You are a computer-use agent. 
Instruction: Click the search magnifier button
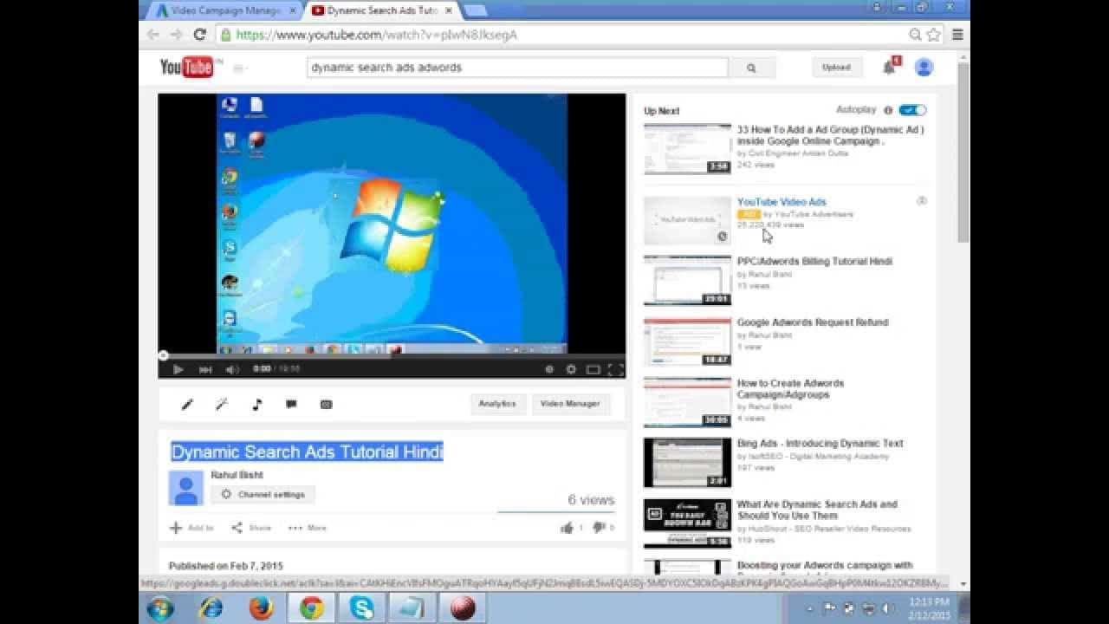point(751,68)
